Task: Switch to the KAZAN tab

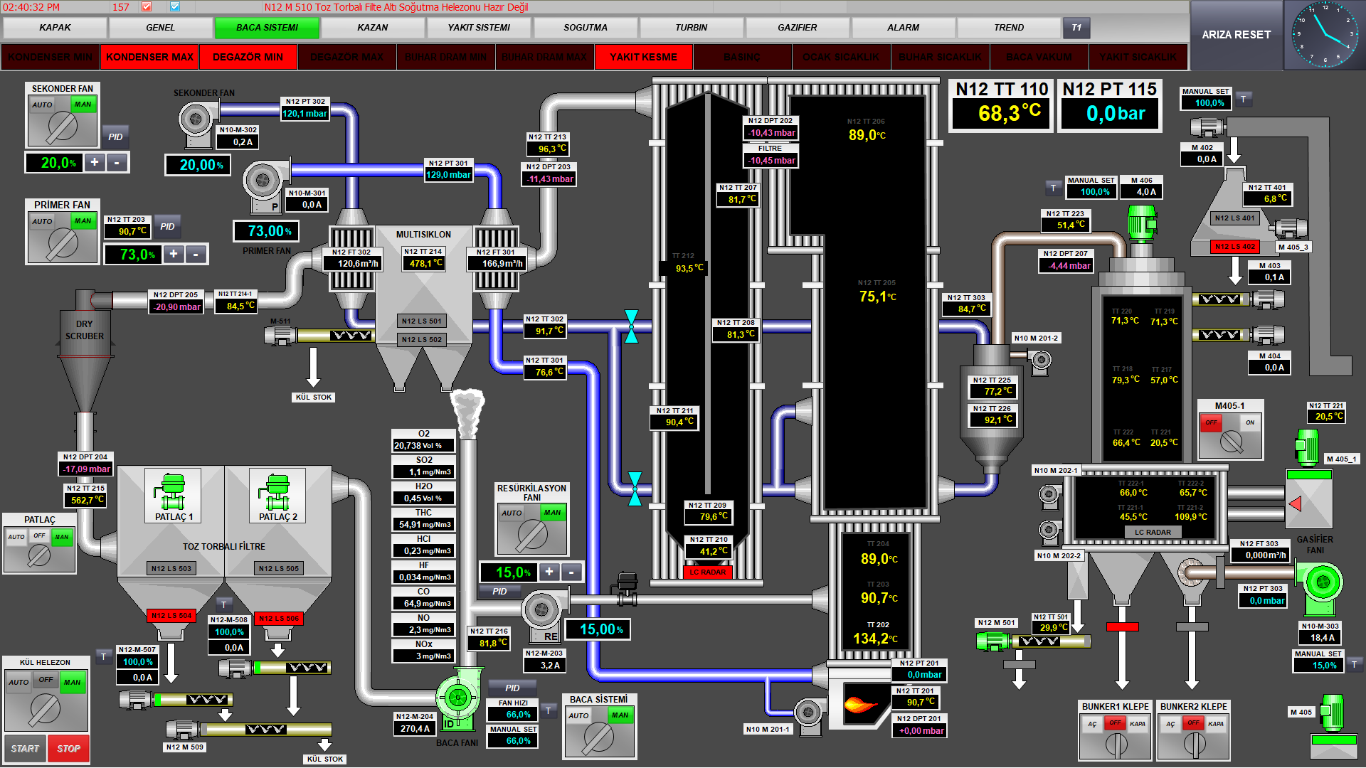Action: click(372, 28)
